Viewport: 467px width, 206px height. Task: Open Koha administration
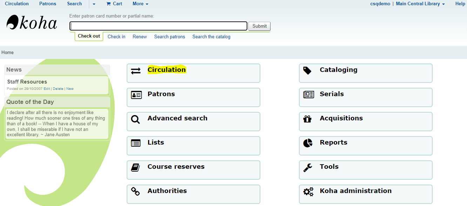point(366,194)
